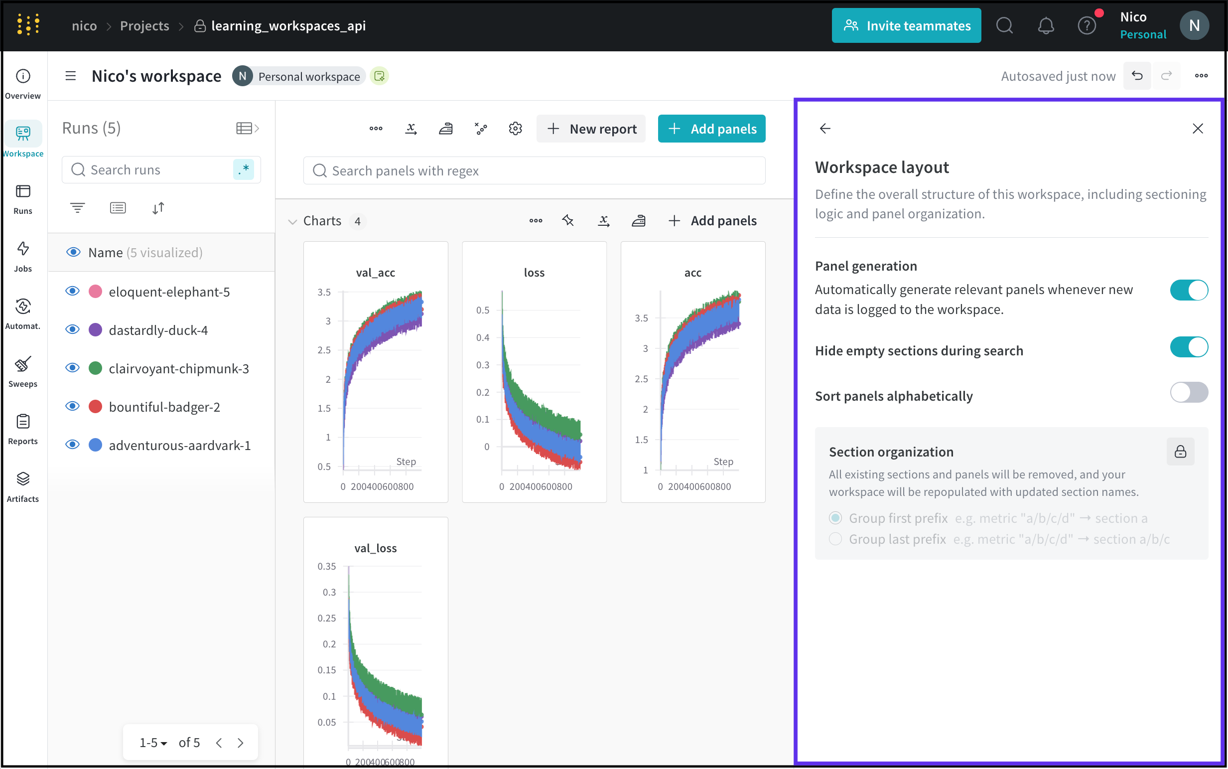Viewport: 1228px width, 769px height.
Task: Click the New report button
Action: [591, 129]
